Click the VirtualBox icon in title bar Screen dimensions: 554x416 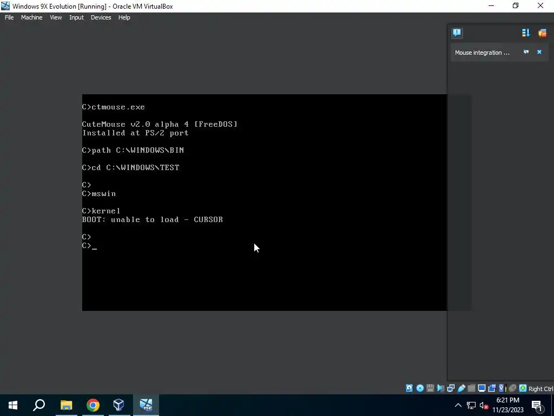click(5, 6)
